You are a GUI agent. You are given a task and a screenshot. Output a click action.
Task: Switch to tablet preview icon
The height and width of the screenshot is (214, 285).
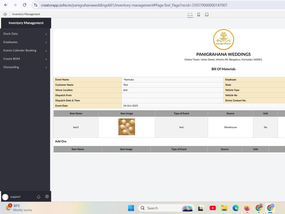(207, 15)
